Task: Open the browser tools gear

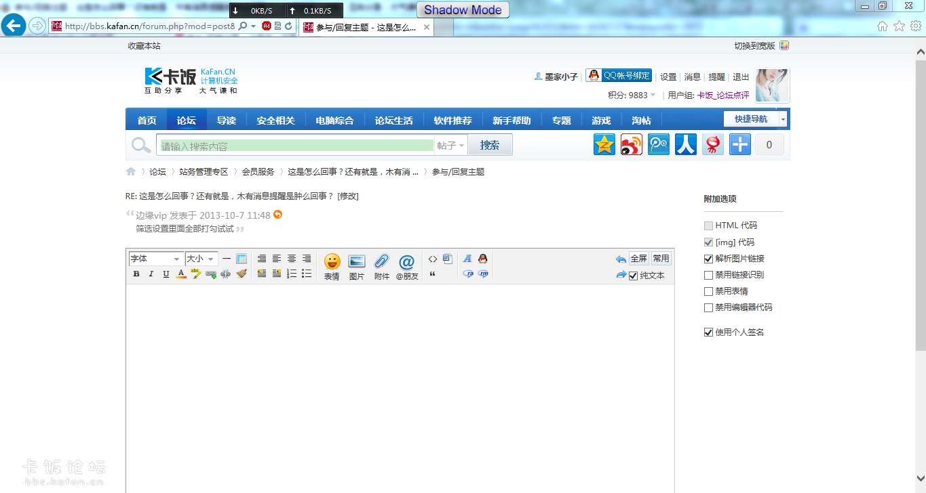Action: tap(915, 26)
